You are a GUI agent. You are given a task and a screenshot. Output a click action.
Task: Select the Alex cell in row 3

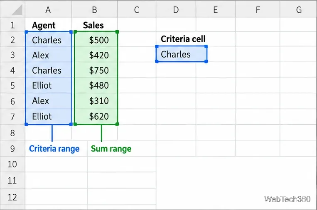[x=48, y=55]
